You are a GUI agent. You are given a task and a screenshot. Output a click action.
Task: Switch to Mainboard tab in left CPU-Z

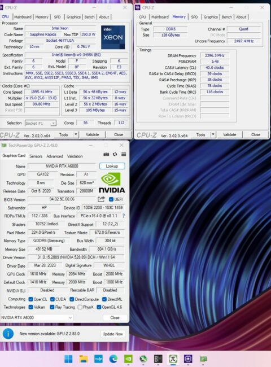coord(23,17)
